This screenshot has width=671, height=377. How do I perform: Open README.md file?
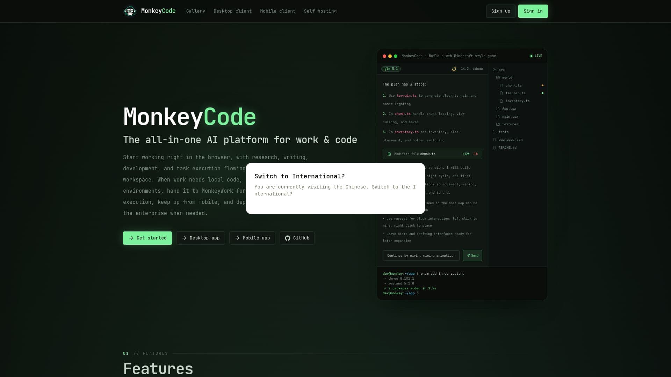pos(504,148)
